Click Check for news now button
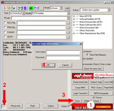The width and height of the screenshot is (114, 111). click(x=93, y=69)
